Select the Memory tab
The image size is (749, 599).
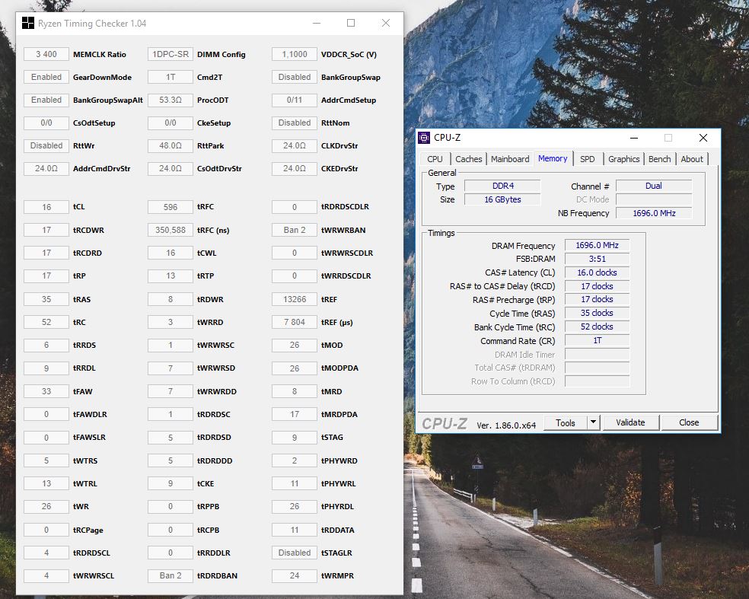click(x=553, y=158)
